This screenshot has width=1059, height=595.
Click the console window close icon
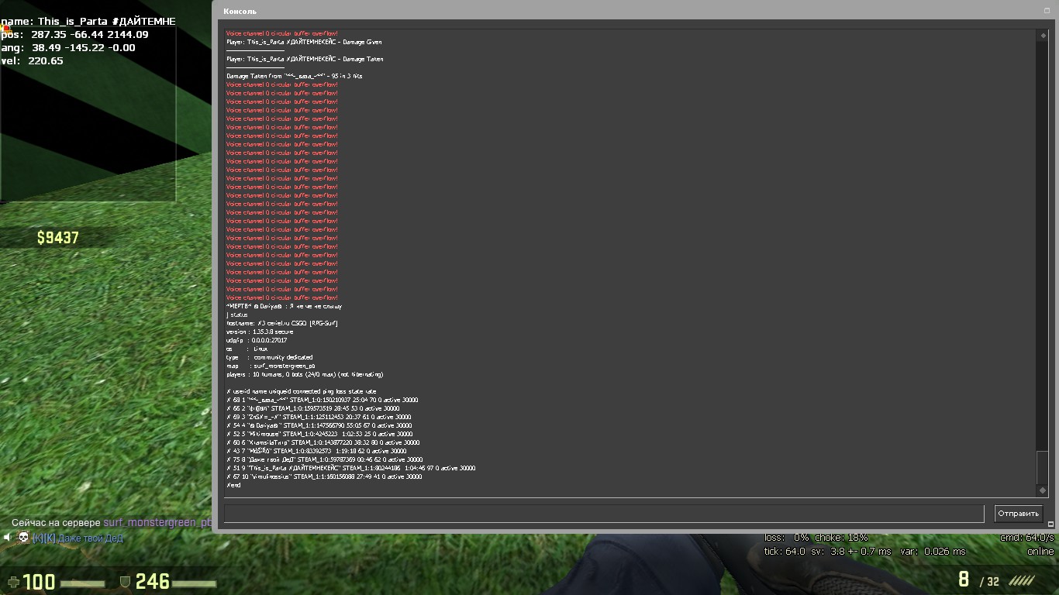pyautogui.click(x=1047, y=11)
